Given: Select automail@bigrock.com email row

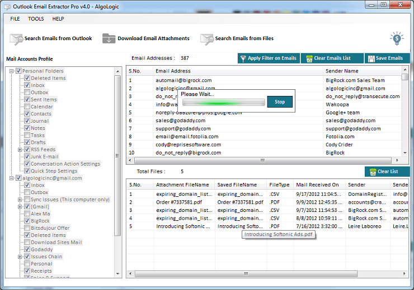Looking at the screenshot, I should tap(264, 80).
